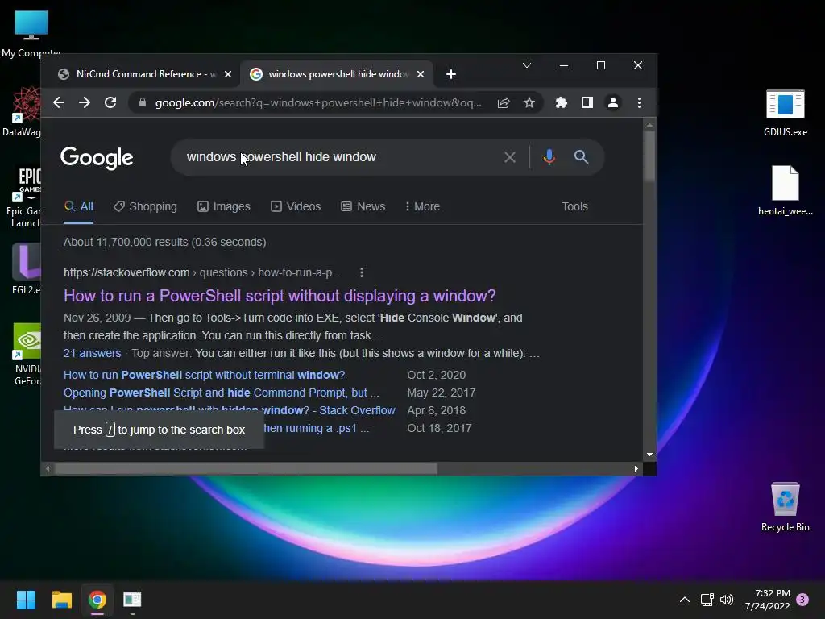Image resolution: width=825 pixels, height=619 pixels.
Task: Switch to Images results
Action: (x=224, y=206)
